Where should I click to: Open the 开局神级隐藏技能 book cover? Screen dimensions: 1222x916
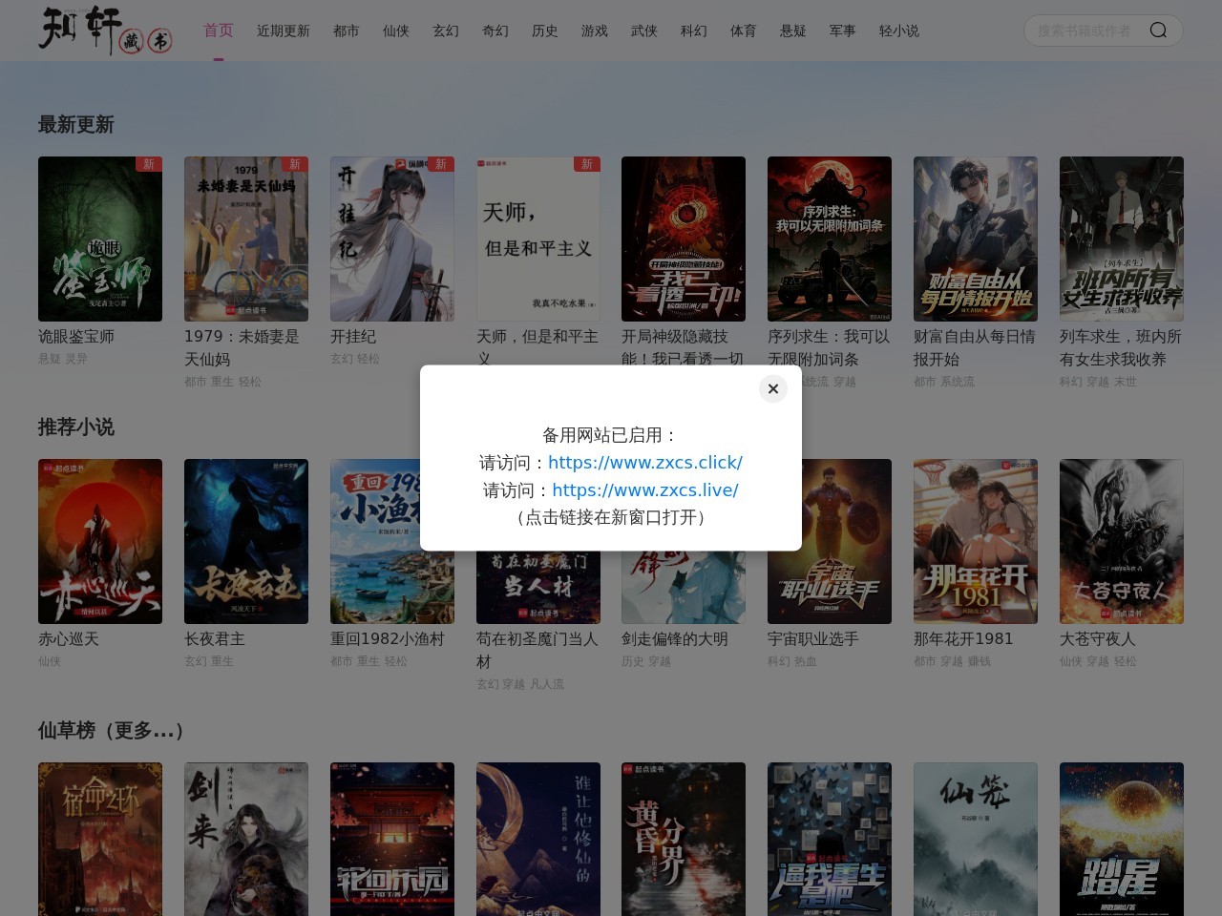pos(684,239)
